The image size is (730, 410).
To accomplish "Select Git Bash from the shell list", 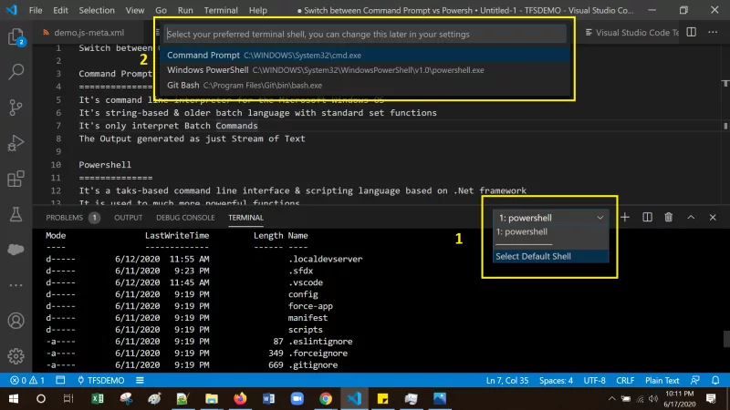I will point(182,85).
